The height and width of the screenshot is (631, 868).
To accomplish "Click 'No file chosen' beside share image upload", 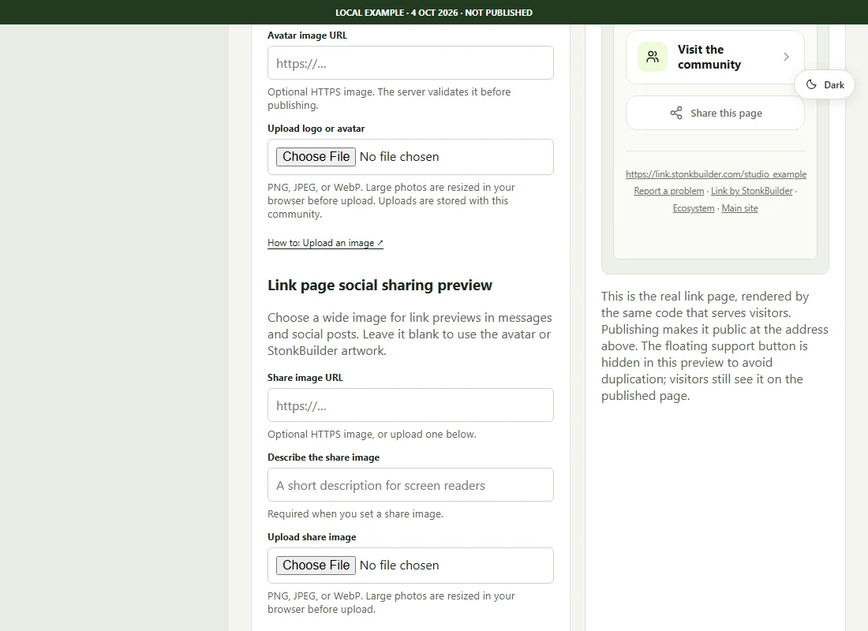I will click(x=399, y=565).
